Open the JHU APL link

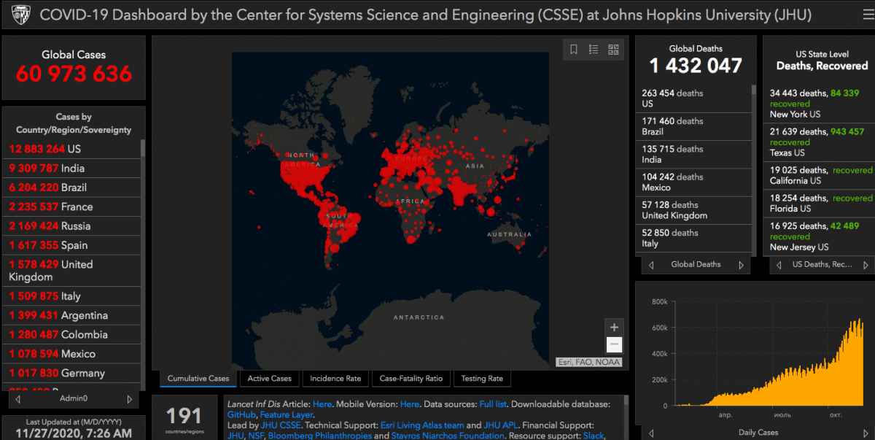point(502,425)
